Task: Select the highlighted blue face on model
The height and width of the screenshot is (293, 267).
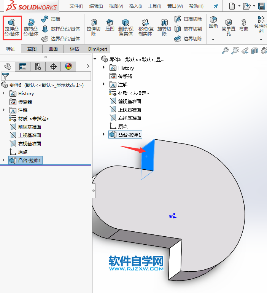Action: pos(148,156)
